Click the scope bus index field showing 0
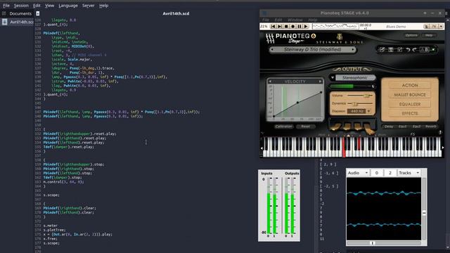The width and height of the screenshot is (450, 253). [x=377, y=173]
